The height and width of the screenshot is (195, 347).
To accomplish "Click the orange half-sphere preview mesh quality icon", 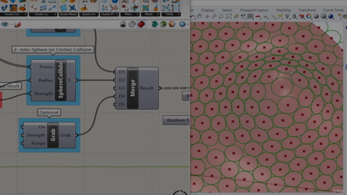I will (172, 24).
